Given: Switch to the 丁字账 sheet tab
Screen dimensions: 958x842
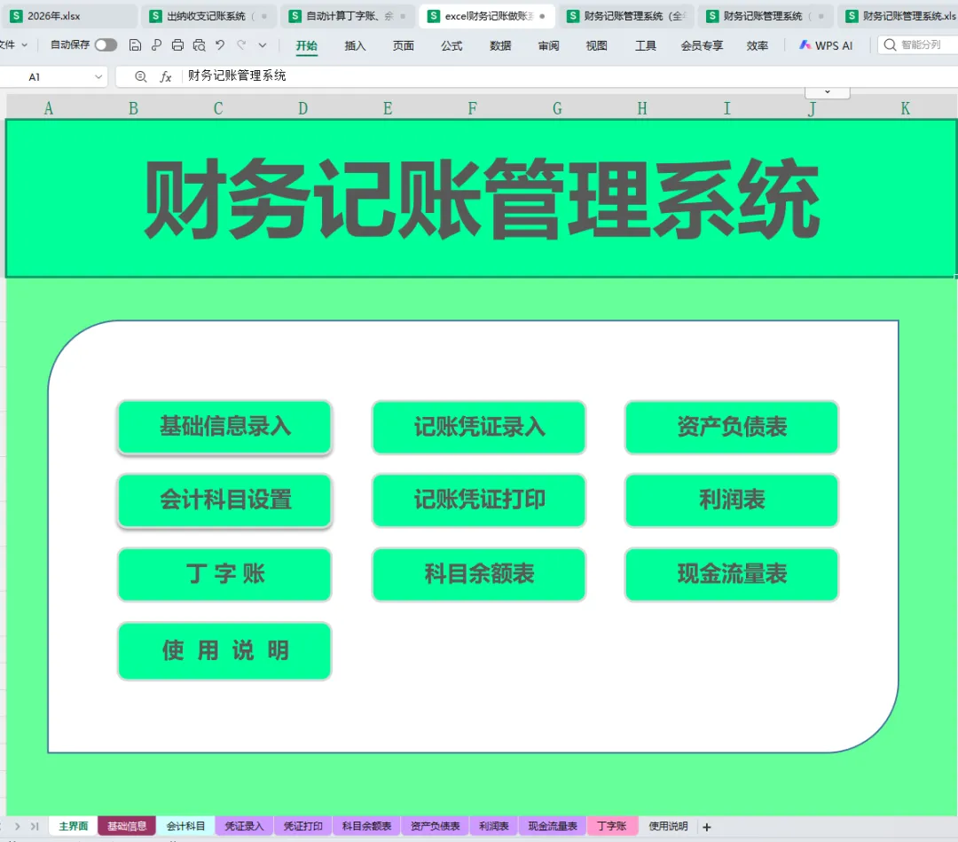Looking at the screenshot, I should click(612, 826).
